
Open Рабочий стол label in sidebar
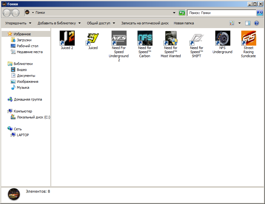tap(27, 46)
